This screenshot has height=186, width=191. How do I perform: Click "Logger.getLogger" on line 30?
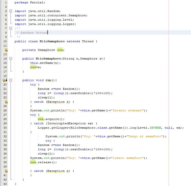tap(53, 128)
